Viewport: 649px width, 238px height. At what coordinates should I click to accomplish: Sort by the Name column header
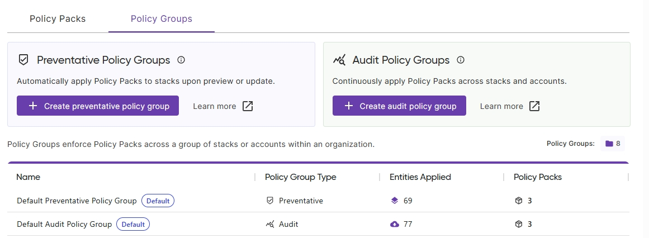28,177
